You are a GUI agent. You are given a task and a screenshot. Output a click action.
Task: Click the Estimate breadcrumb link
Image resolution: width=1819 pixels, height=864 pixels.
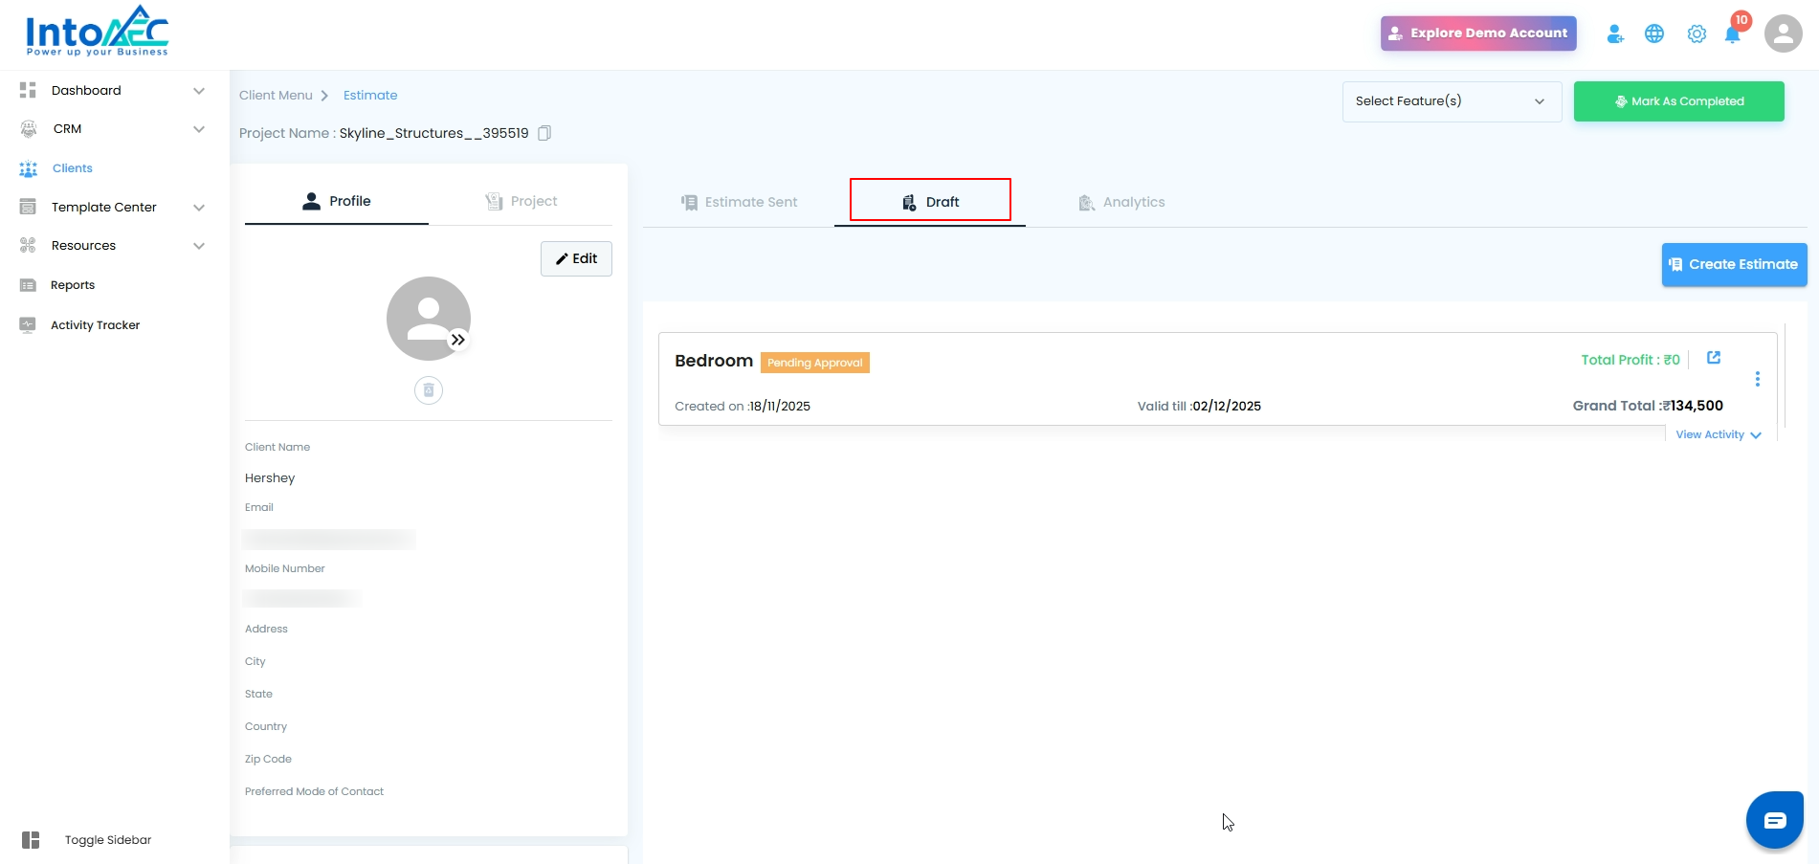pyautogui.click(x=370, y=96)
